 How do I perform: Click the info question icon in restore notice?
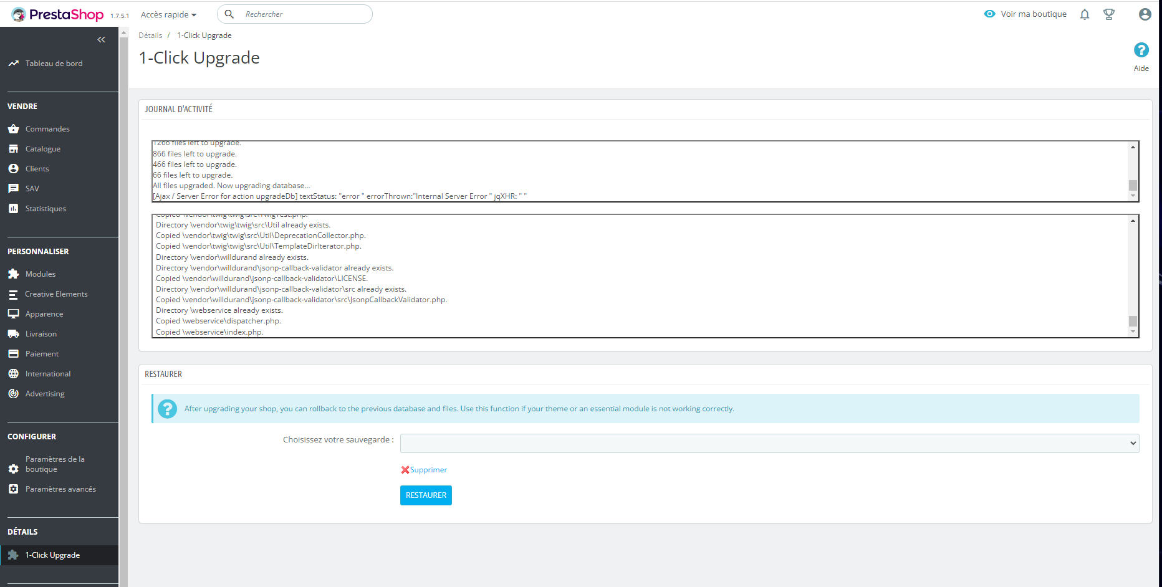click(x=167, y=409)
